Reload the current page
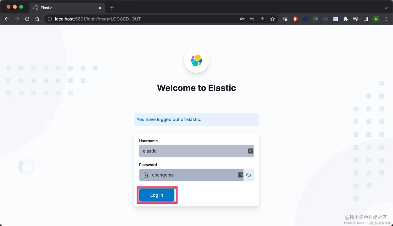 coord(27,19)
